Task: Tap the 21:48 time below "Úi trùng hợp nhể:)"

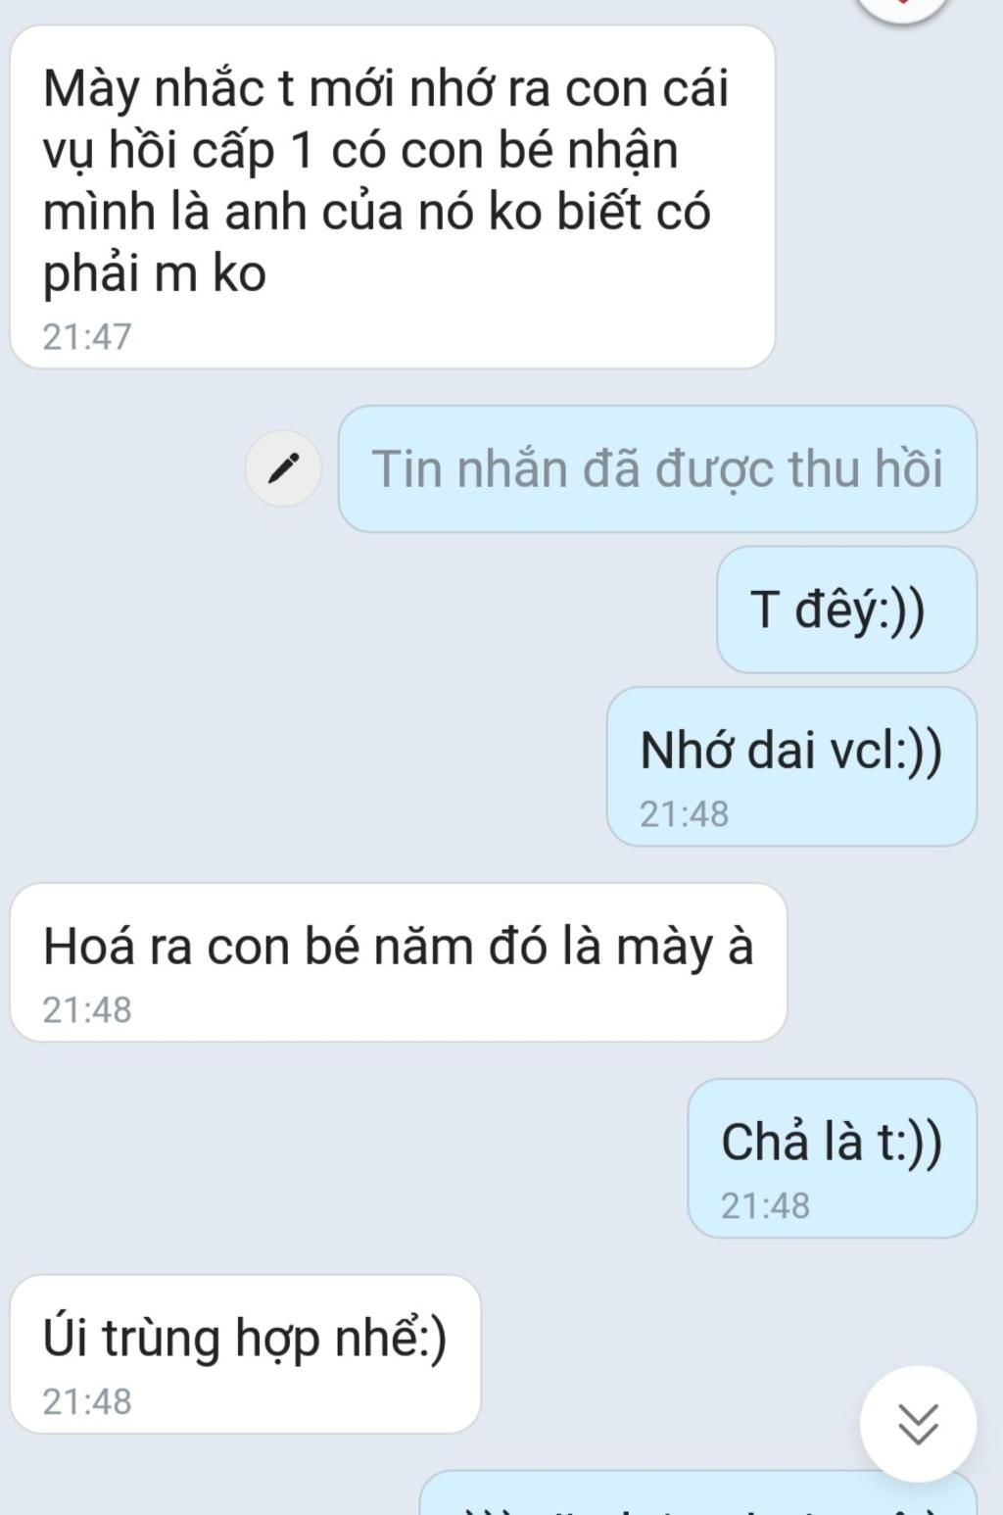Action: (86, 1401)
